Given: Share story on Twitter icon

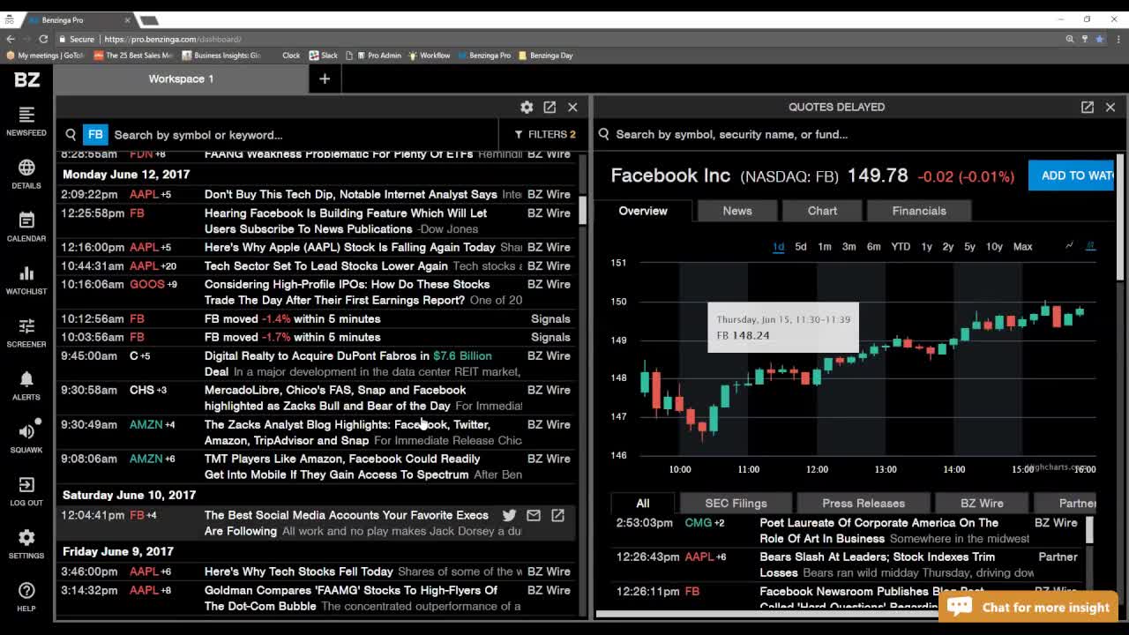Looking at the screenshot, I should tap(509, 515).
